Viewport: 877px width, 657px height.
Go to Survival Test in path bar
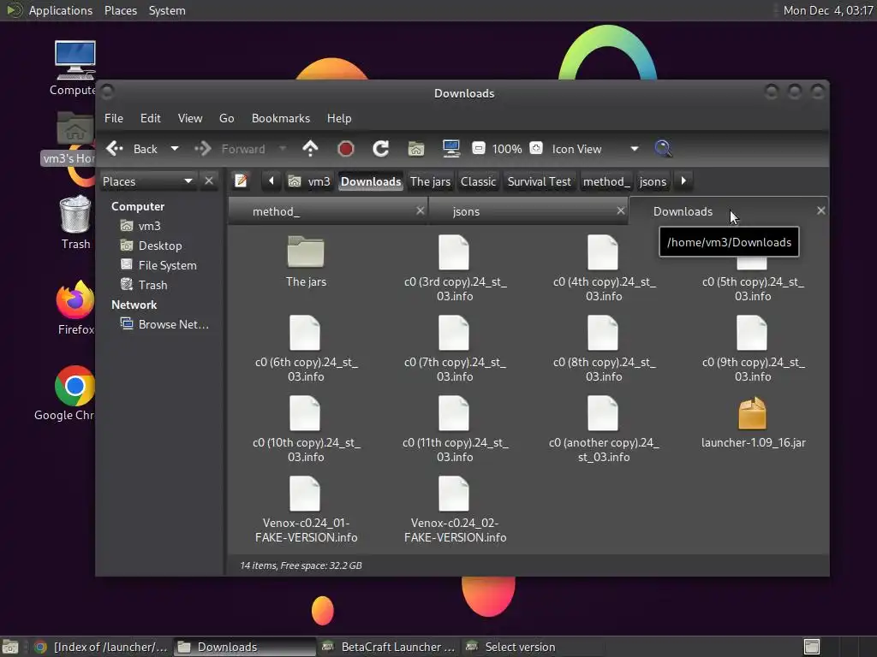[540, 181]
